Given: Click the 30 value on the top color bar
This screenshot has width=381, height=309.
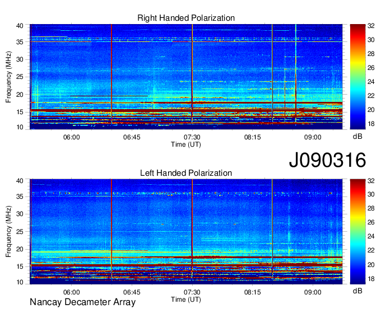Looking at the screenshot, I should 371,40.
